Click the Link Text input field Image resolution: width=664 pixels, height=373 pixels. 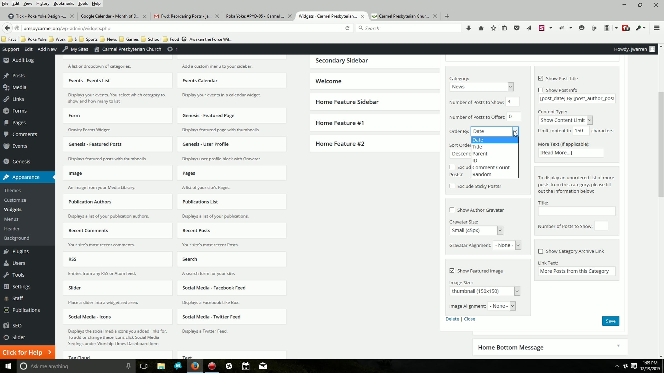(x=577, y=271)
